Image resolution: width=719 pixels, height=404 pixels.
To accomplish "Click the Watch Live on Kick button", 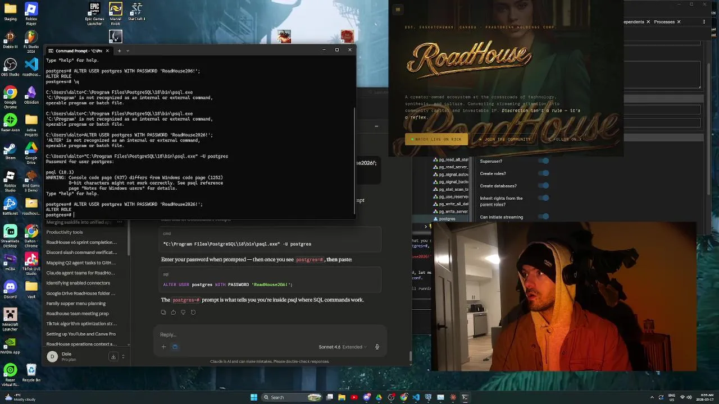I will [436, 139].
